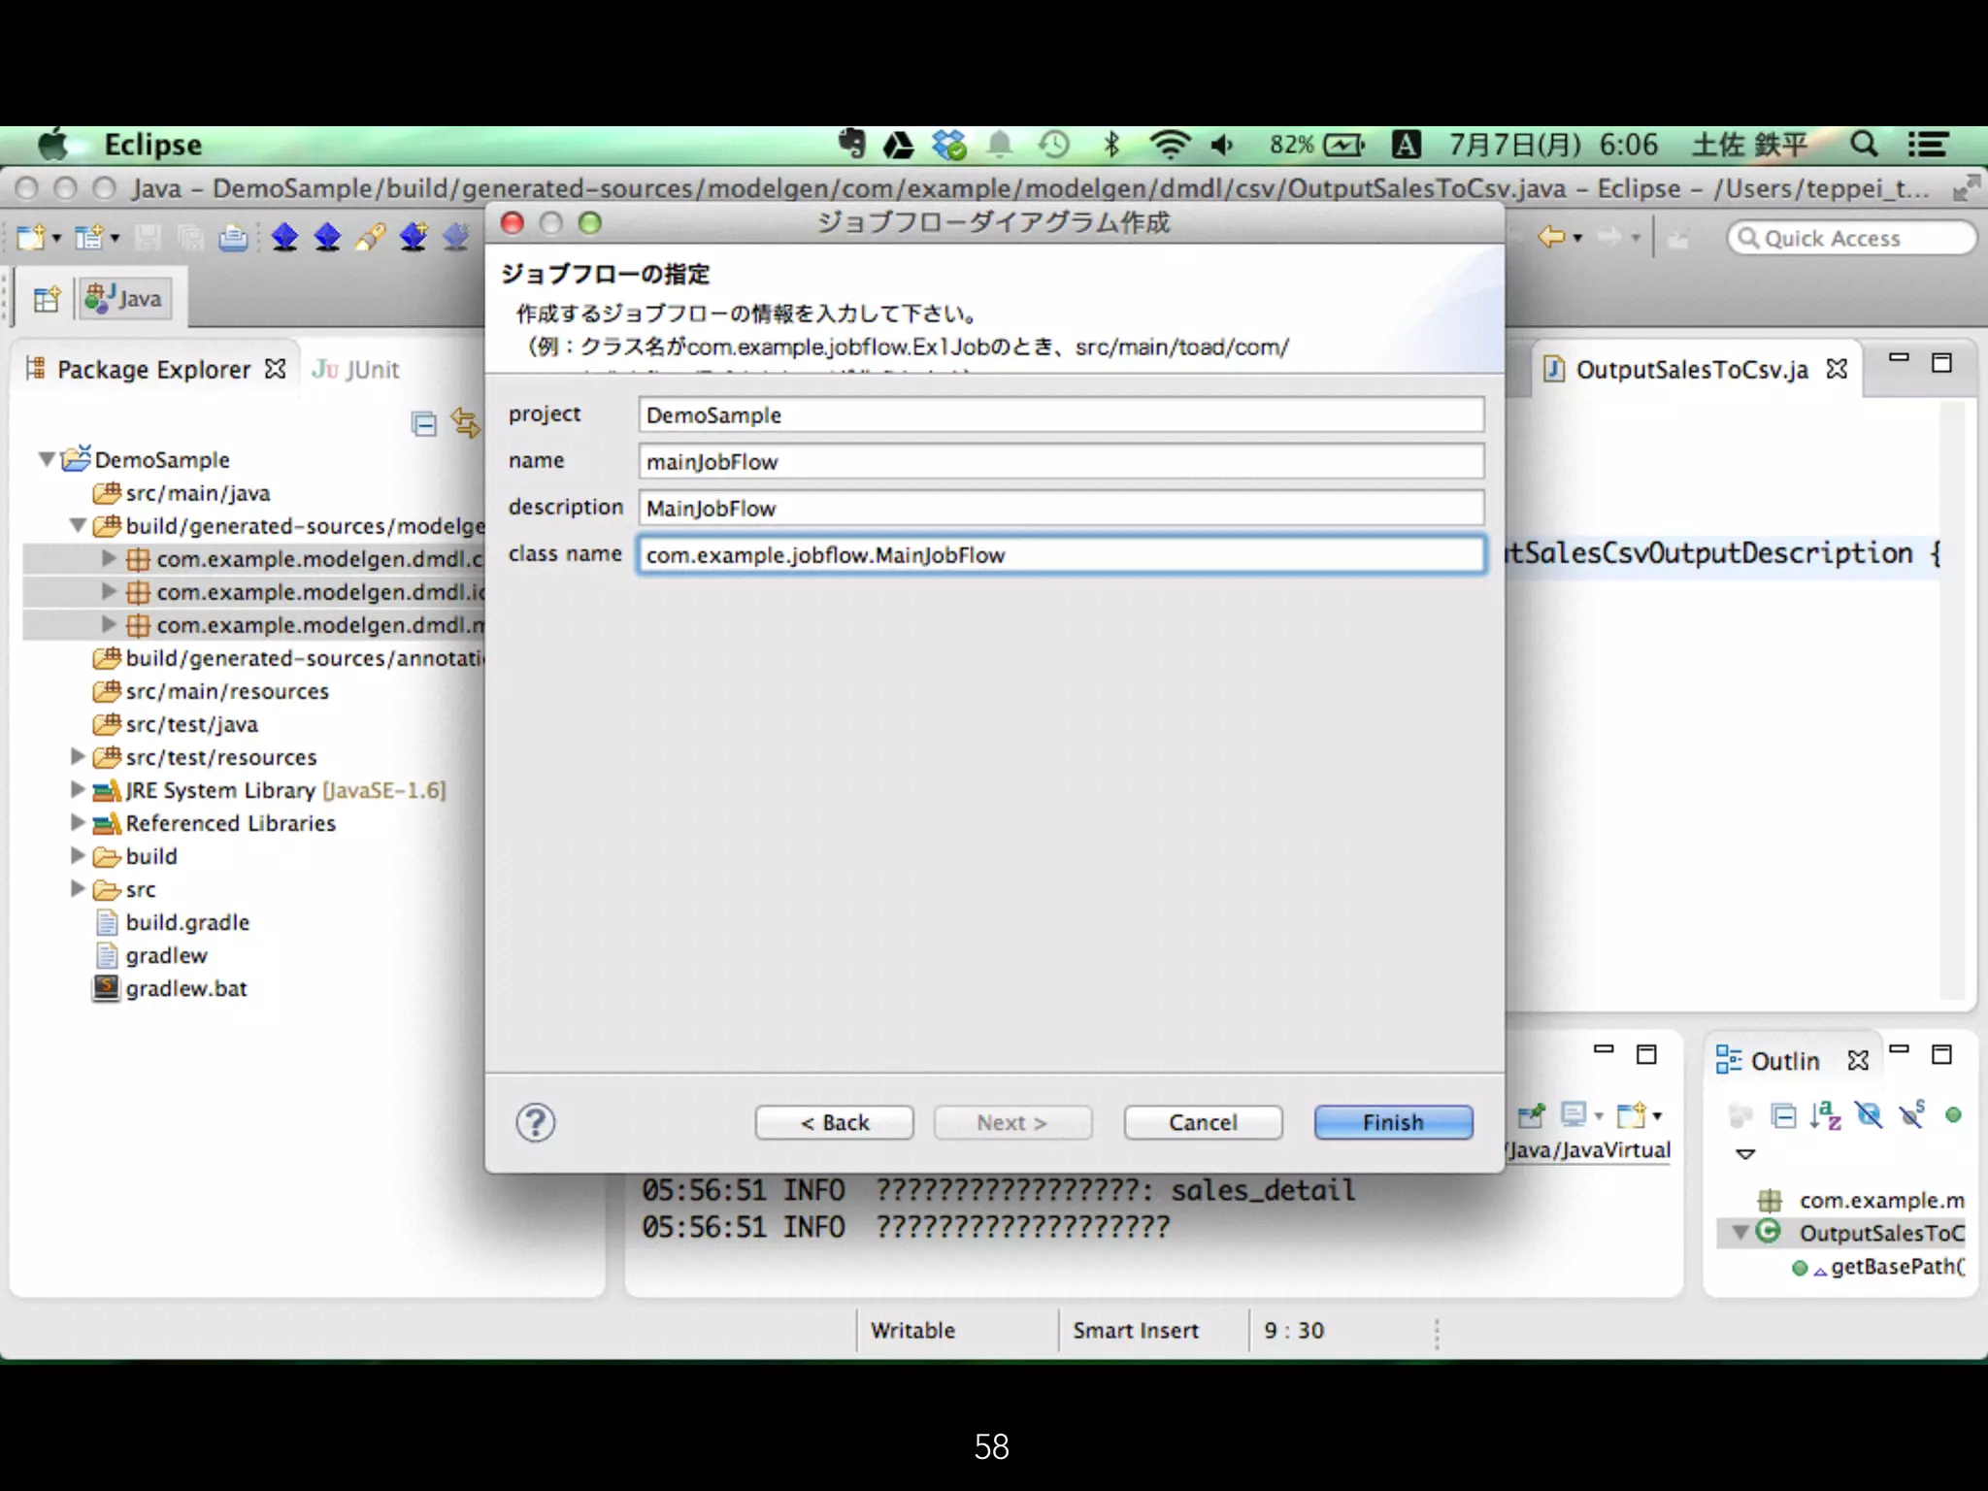Maximize the editor area icon
The image size is (1988, 1491).
coord(1941,363)
